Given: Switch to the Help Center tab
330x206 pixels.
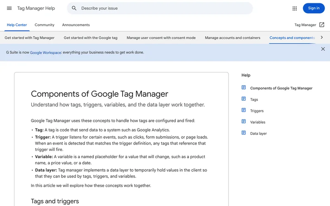Looking at the screenshot, I should 17,25.
